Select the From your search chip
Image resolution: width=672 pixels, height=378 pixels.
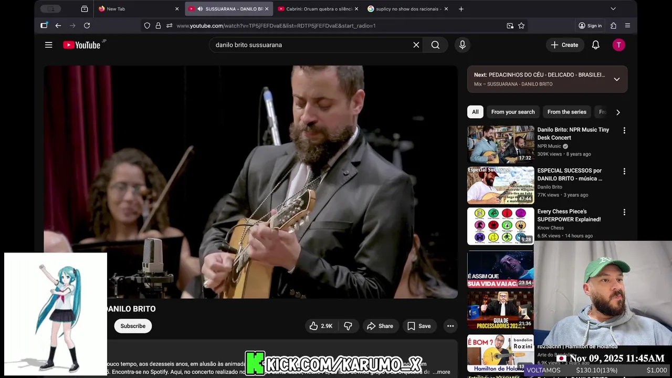pos(513,112)
